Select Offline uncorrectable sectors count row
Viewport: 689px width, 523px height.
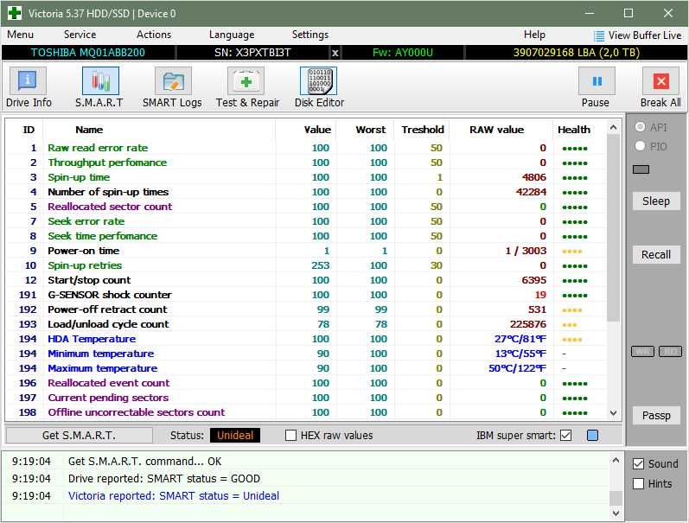[x=306, y=412]
